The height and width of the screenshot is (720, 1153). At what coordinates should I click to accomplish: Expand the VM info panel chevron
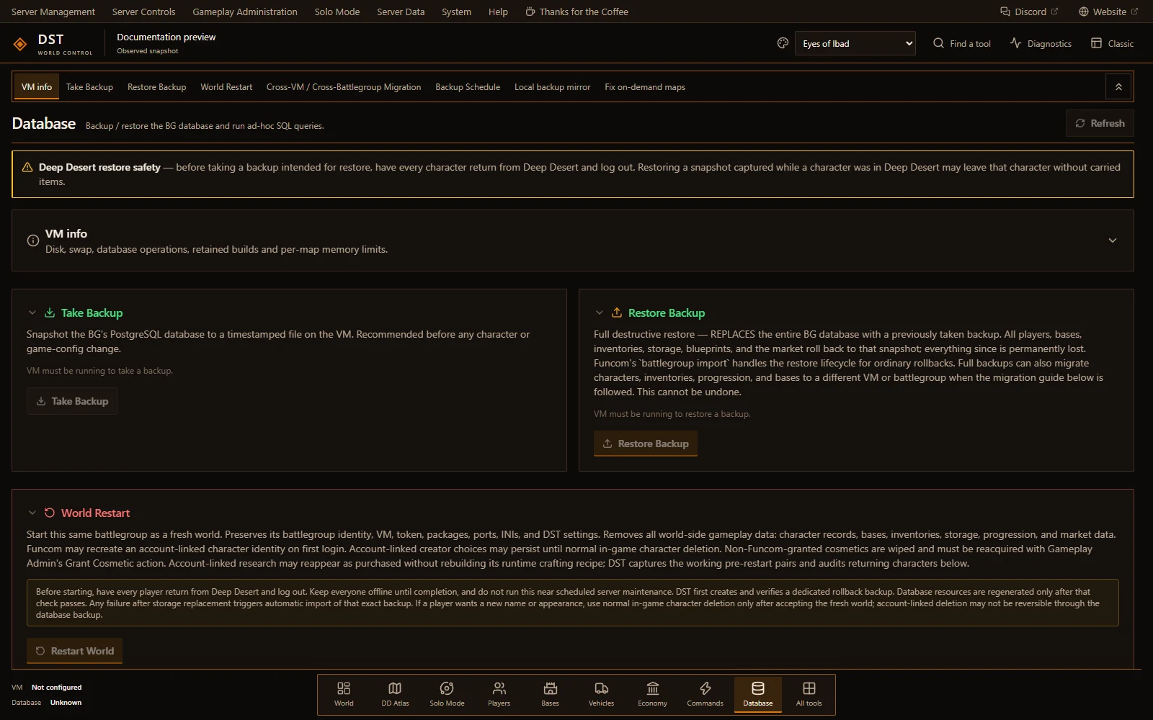pyautogui.click(x=1113, y=240)
